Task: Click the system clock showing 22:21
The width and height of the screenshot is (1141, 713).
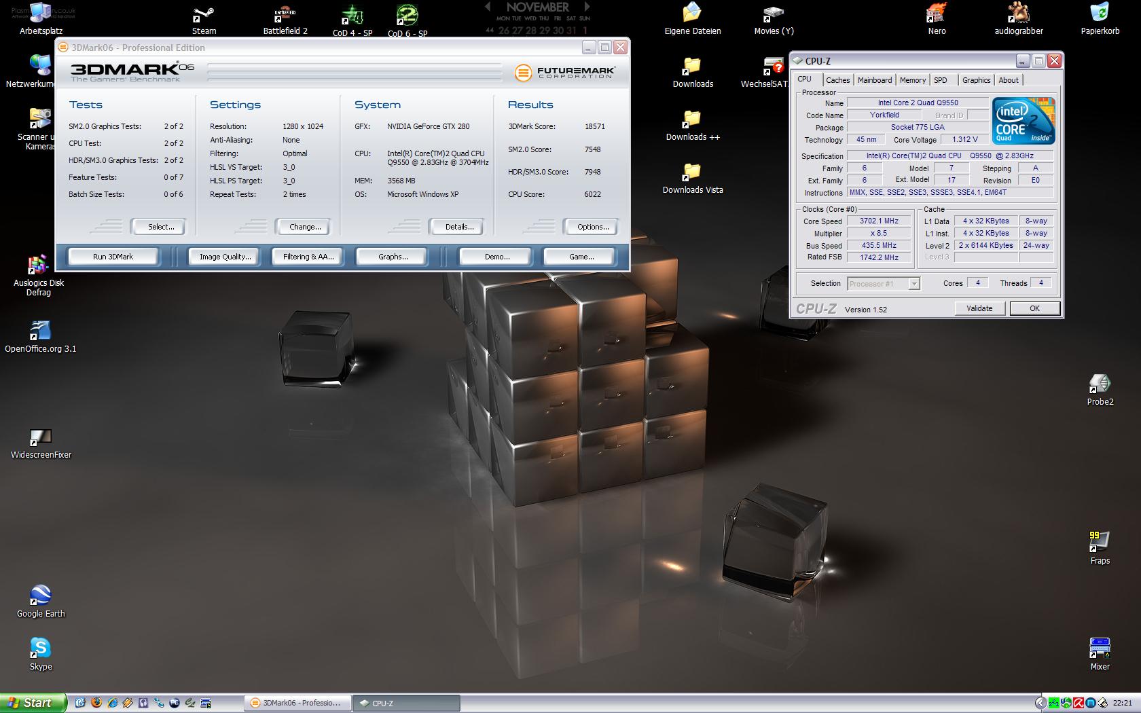Action: click(x=1122, y=703)
